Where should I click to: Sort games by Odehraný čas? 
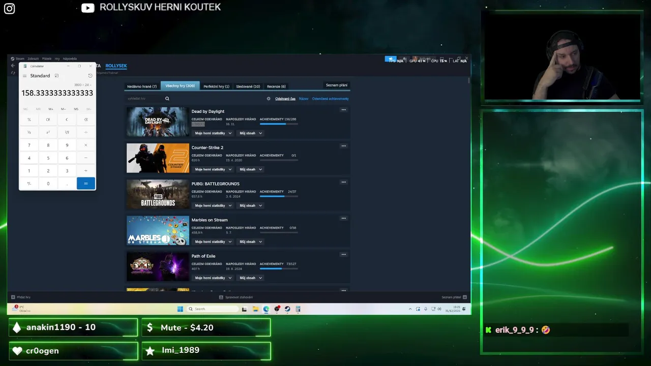(285, 99)
